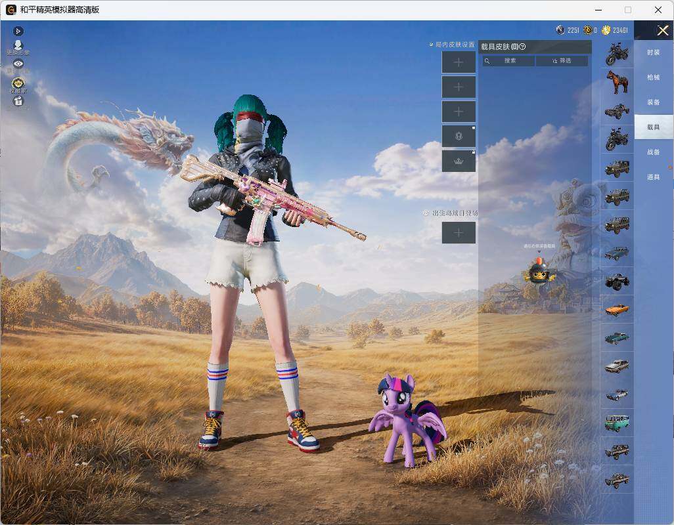This screenshot has height=525, width=674.
Task: Click the locked crown skin slot
Action: point(459,161)
